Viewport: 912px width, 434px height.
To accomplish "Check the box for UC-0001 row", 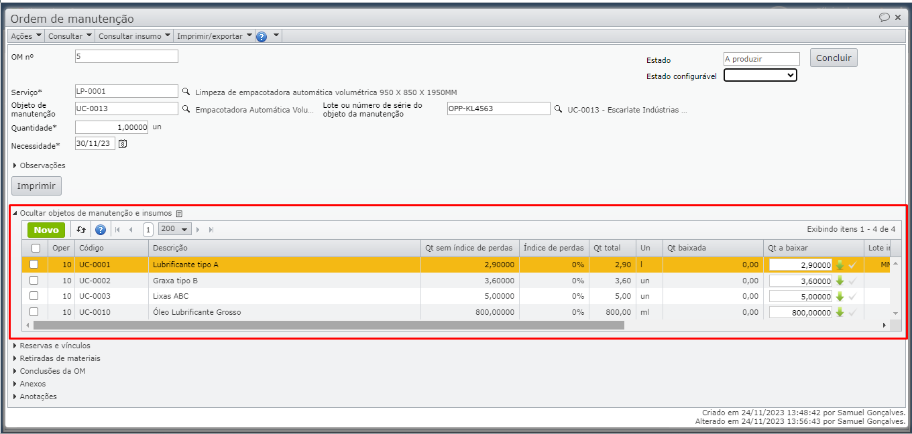I will 34,265.
